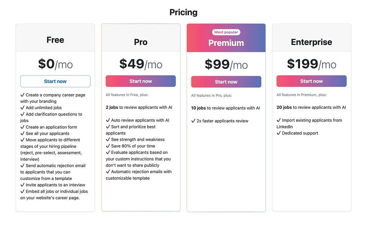Click the checkmark by Save 80% of your time
Screen dimensions: 375x227
[108, 146]
